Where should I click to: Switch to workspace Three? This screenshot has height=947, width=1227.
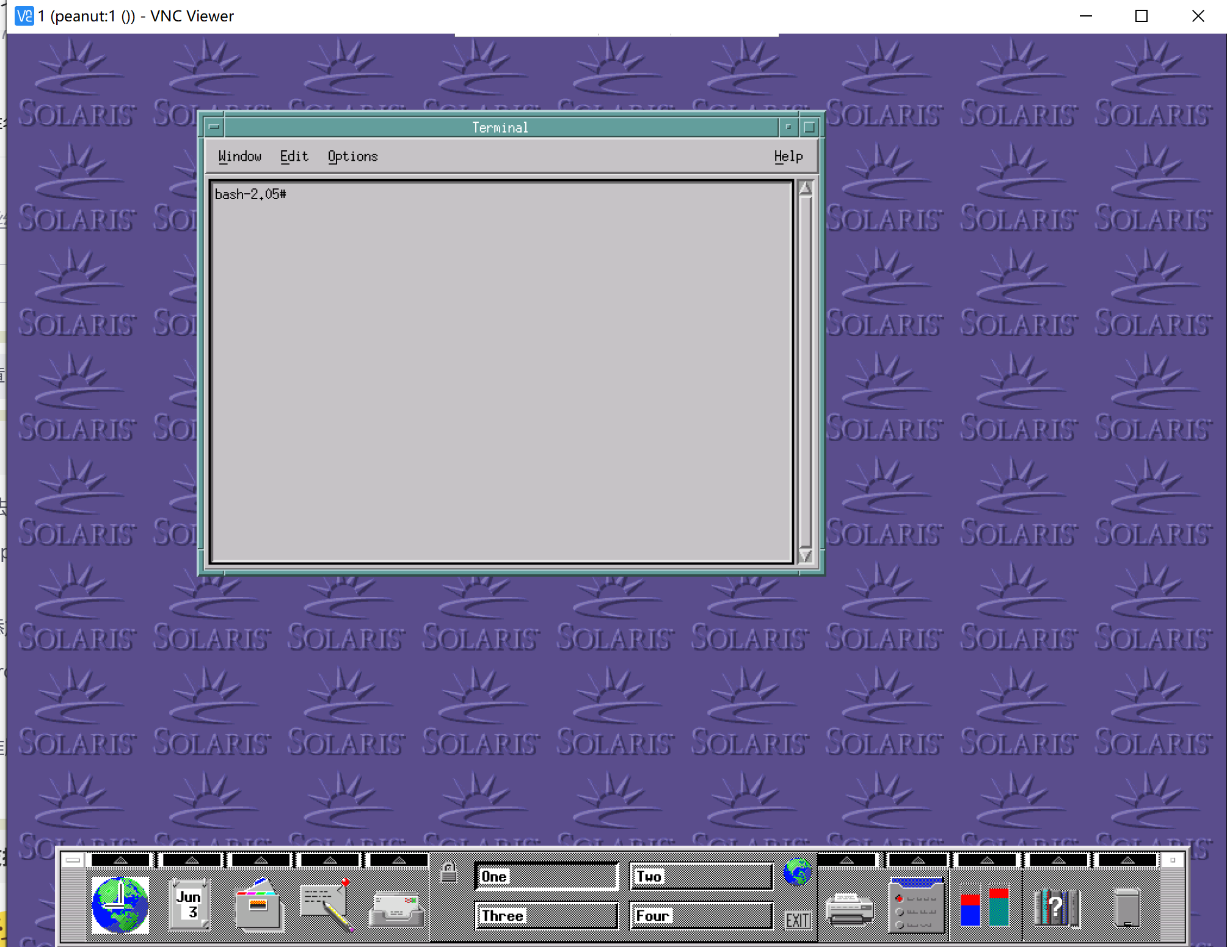coord(547,916)
